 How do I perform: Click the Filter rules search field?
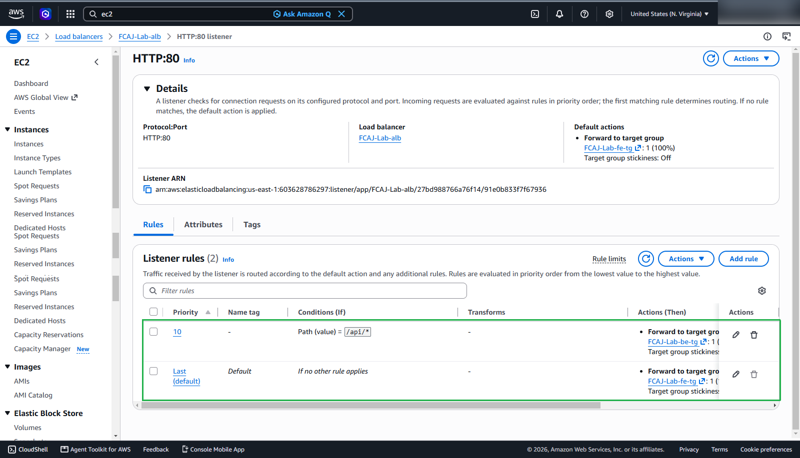(x=305, y=291)
